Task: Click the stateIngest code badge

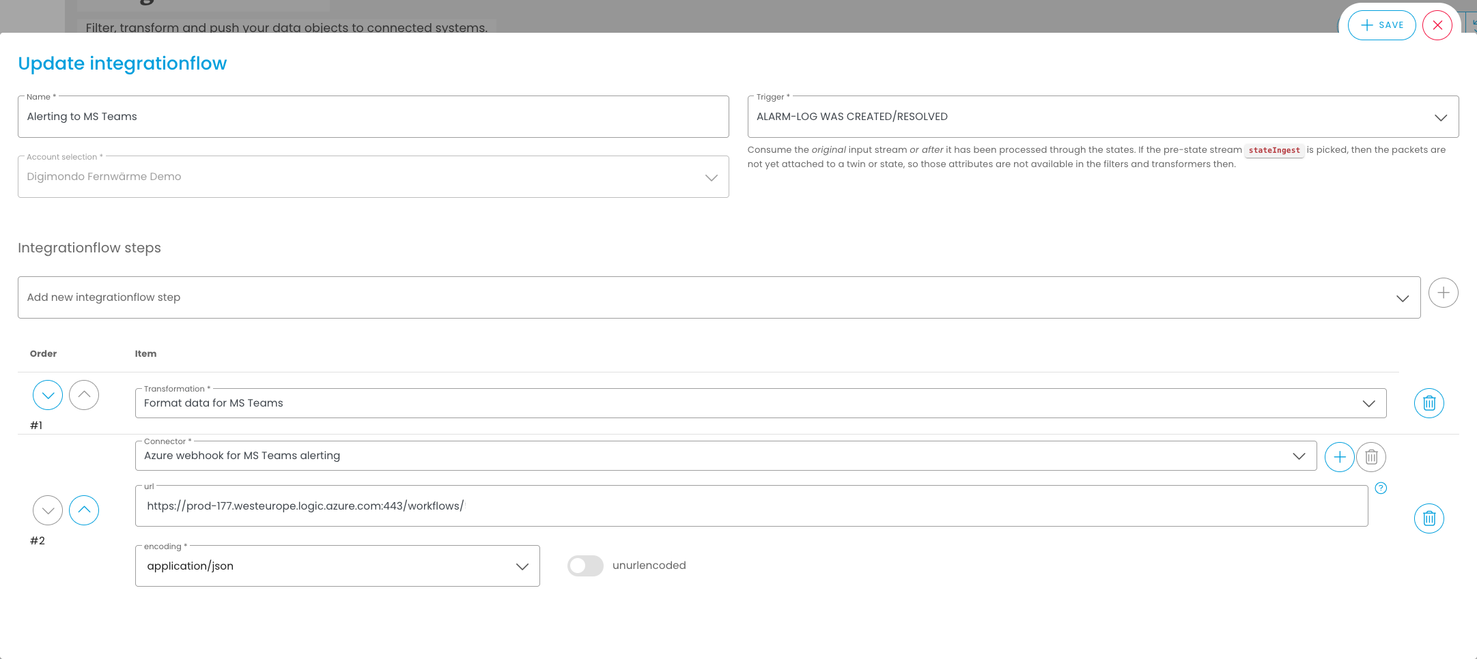Action: (x=1274, y=150)
